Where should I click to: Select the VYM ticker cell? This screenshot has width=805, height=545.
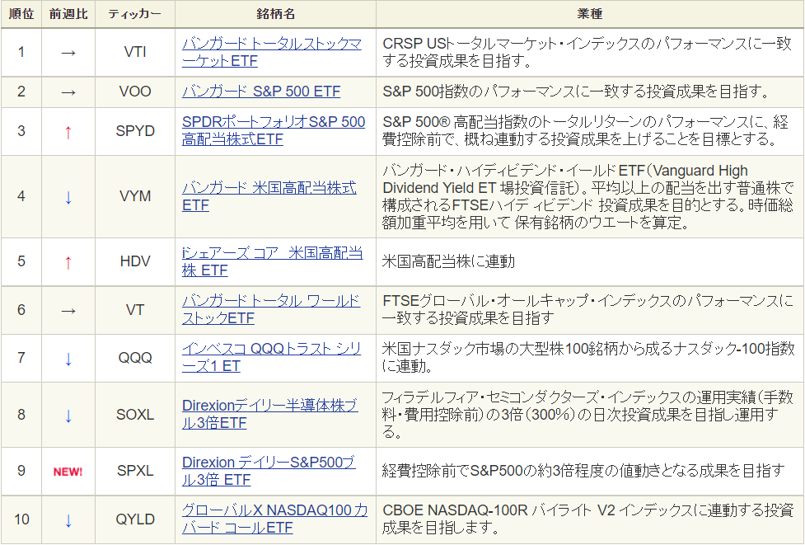click(135, 196)
